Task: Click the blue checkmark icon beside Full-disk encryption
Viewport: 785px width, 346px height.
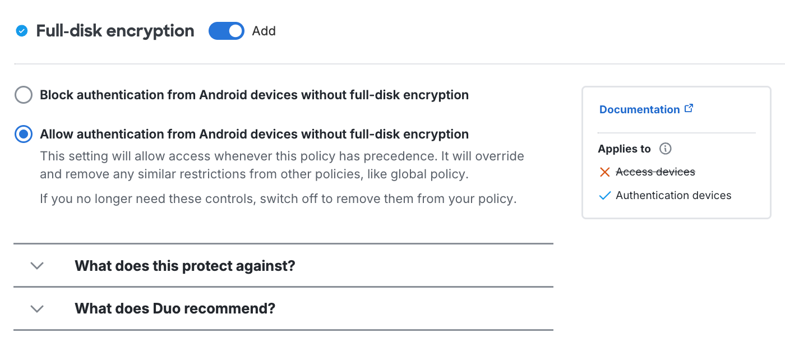Action: [x=21, y=31]
